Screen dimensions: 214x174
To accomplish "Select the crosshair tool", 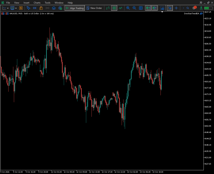I will (x=176, y=8).
